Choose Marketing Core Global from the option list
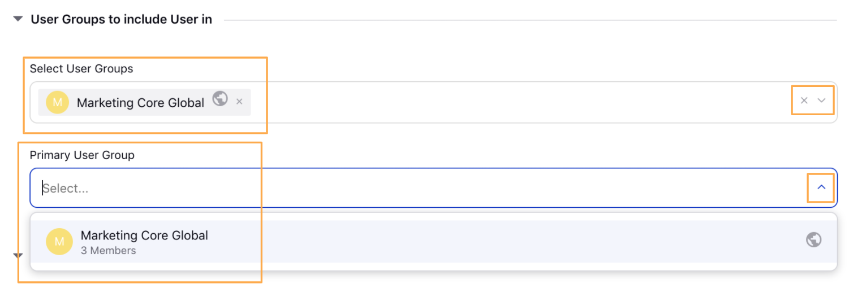 point(433,242)
